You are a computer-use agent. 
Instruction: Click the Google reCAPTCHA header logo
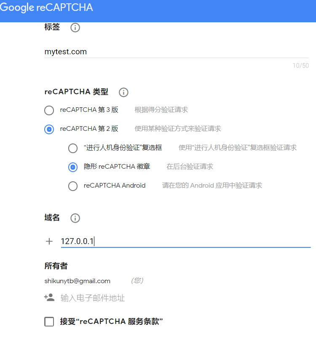pos(46,8)
